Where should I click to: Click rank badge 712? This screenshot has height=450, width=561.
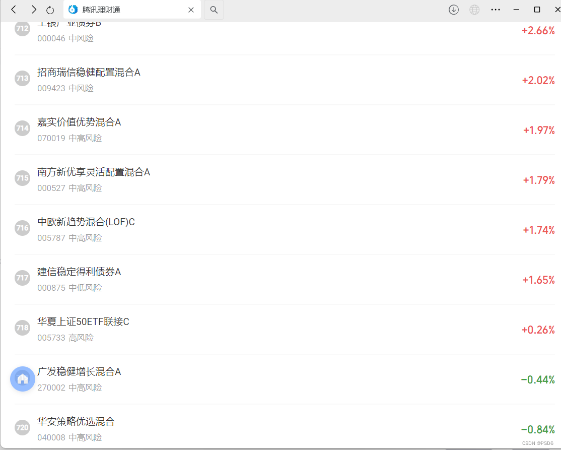pyautogui.click(x=22, y=29)
